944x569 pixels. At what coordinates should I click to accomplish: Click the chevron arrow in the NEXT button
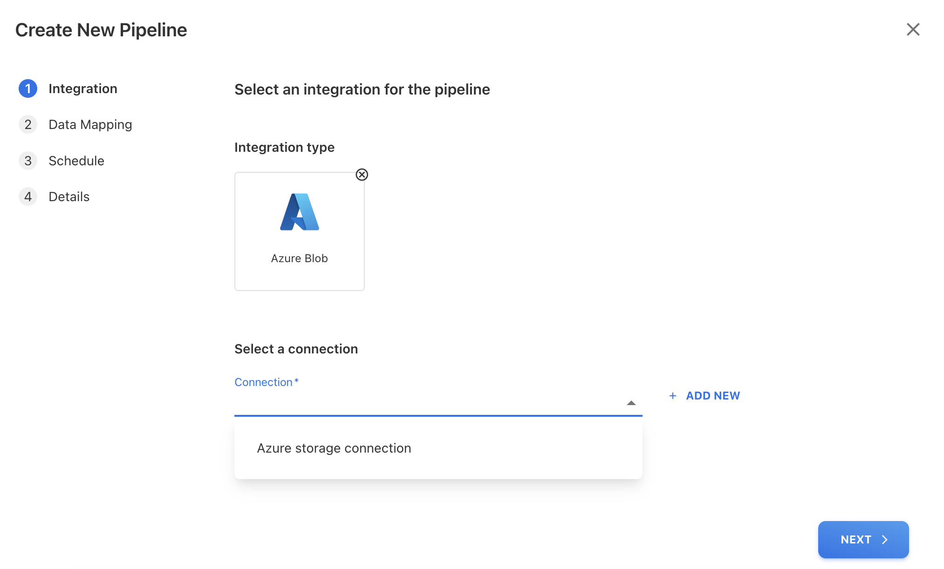click(885, 540)
